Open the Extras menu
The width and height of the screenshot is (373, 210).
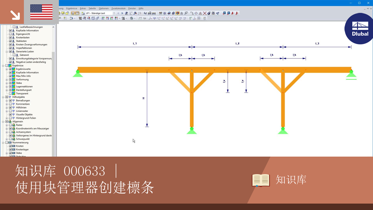pos(83,8)
